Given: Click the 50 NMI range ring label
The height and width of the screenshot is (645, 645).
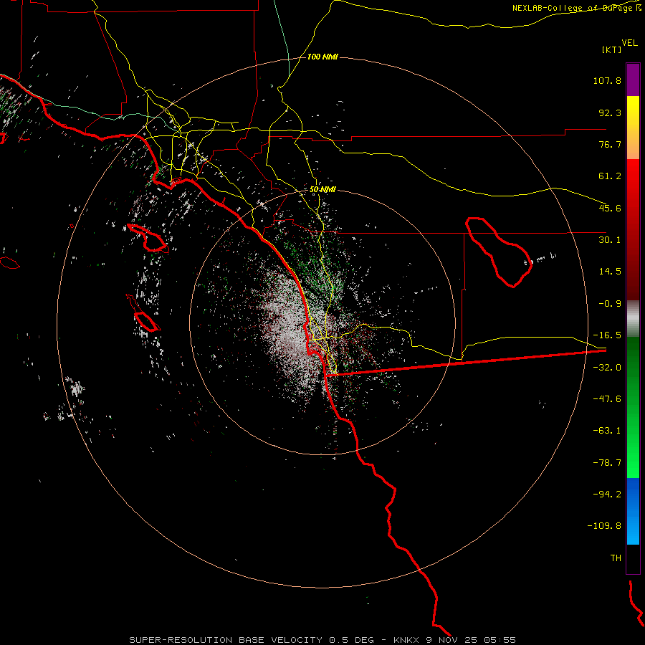Looking at the screenshot, I should [x=323, y=190].
